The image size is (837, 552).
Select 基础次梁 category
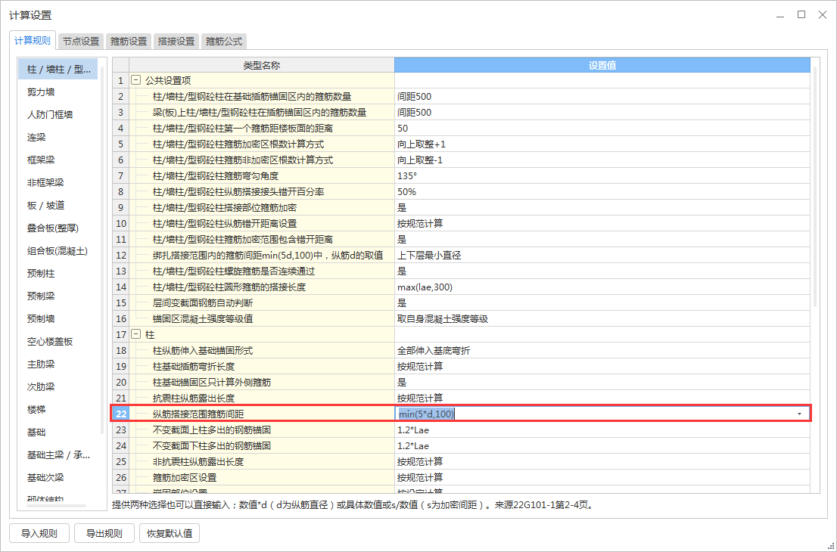[x=58, y=477]
